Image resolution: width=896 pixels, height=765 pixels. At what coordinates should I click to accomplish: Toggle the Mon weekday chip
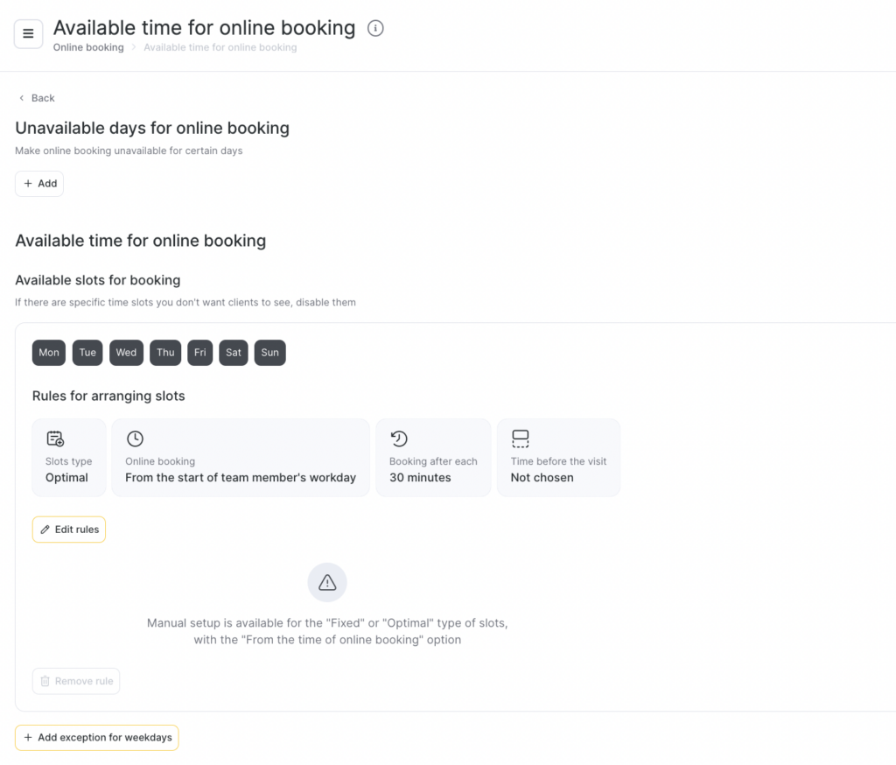click(x=49, y=353)
